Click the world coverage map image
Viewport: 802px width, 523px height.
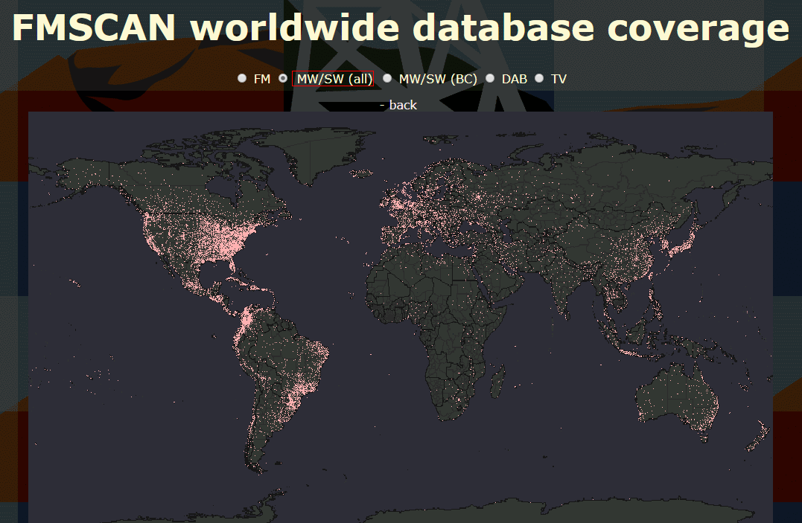(x=401, y=317)
